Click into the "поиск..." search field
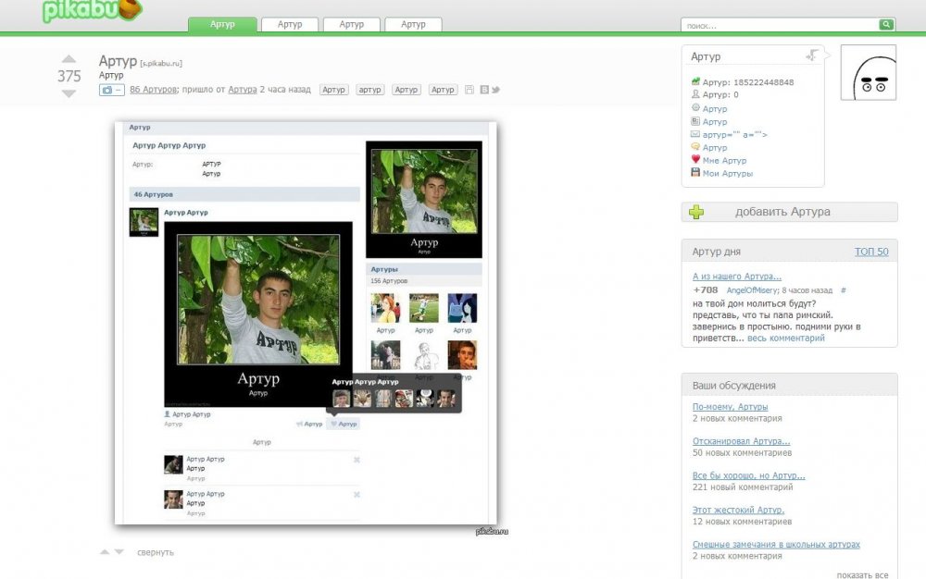Image resolution: width=926 pixels, height=579 pixels. pyautogui.click(x=780, y=25)
